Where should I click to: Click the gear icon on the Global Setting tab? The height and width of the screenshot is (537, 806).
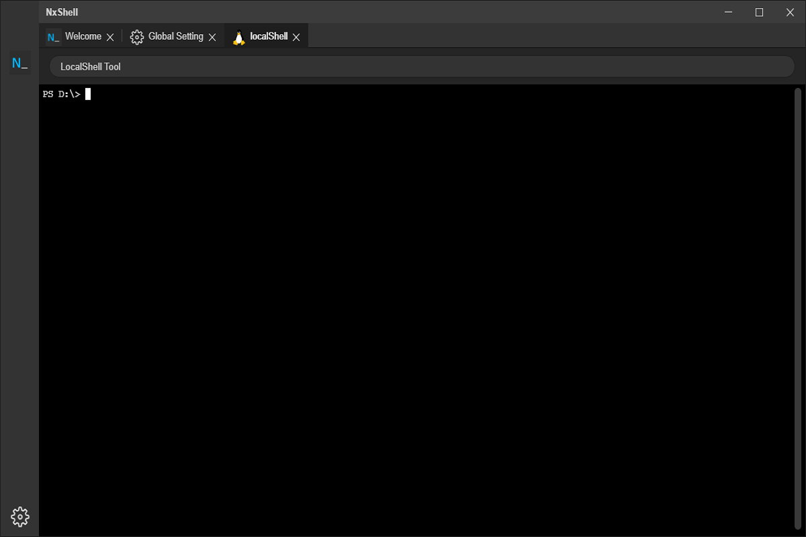tap(137, 37)
